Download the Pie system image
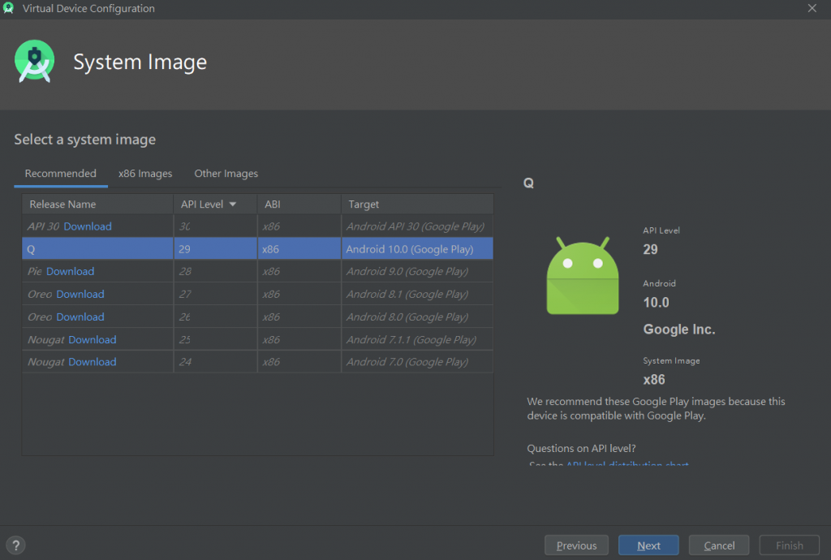This screenshot has height=560, width=831. coord(70,271)
